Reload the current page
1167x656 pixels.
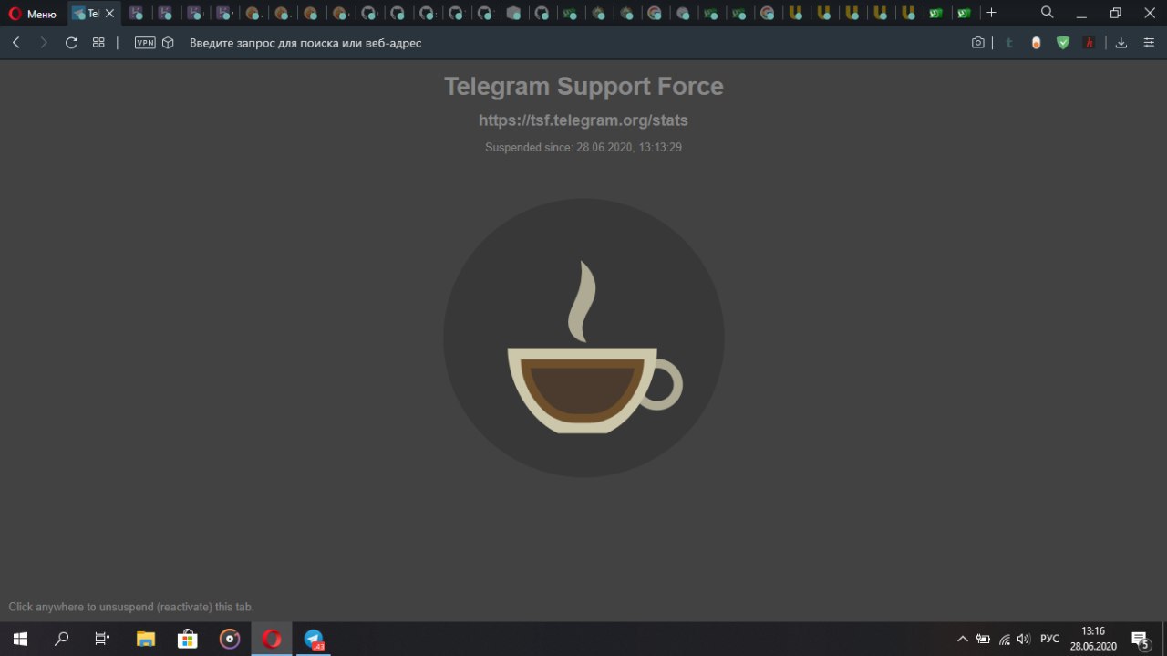(71, 43)
